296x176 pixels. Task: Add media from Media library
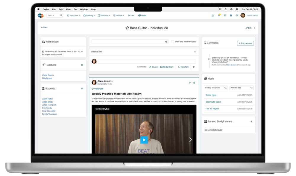click(x=167, y=67)
